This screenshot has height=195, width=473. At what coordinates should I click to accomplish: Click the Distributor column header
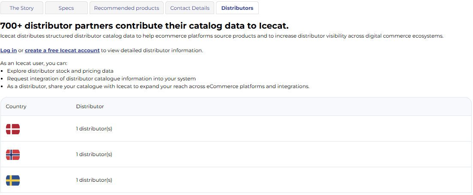(x=90, y=106)
